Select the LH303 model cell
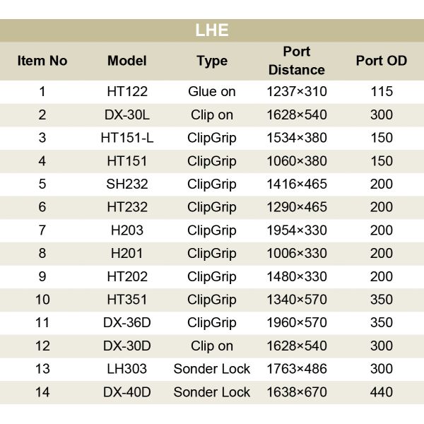Viewport: 424px width, 424px height. (127, 369)
